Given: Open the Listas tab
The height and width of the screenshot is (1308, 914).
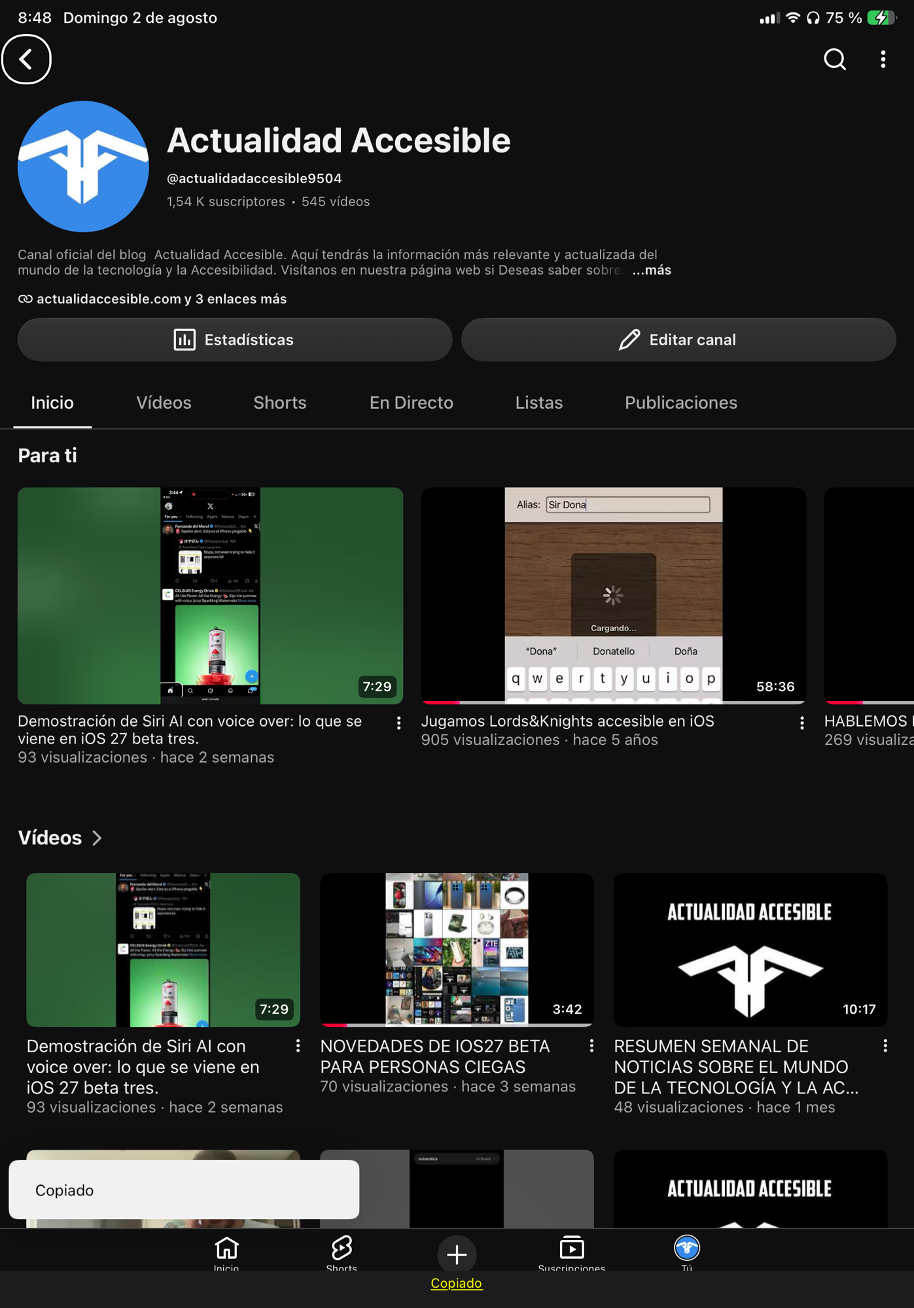Looking at the screenshot, I should click(x=539, y=403).
